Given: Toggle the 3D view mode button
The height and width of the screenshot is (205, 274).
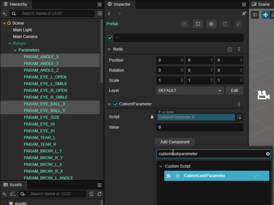Looking at the screenshot, I should point(255,15).
